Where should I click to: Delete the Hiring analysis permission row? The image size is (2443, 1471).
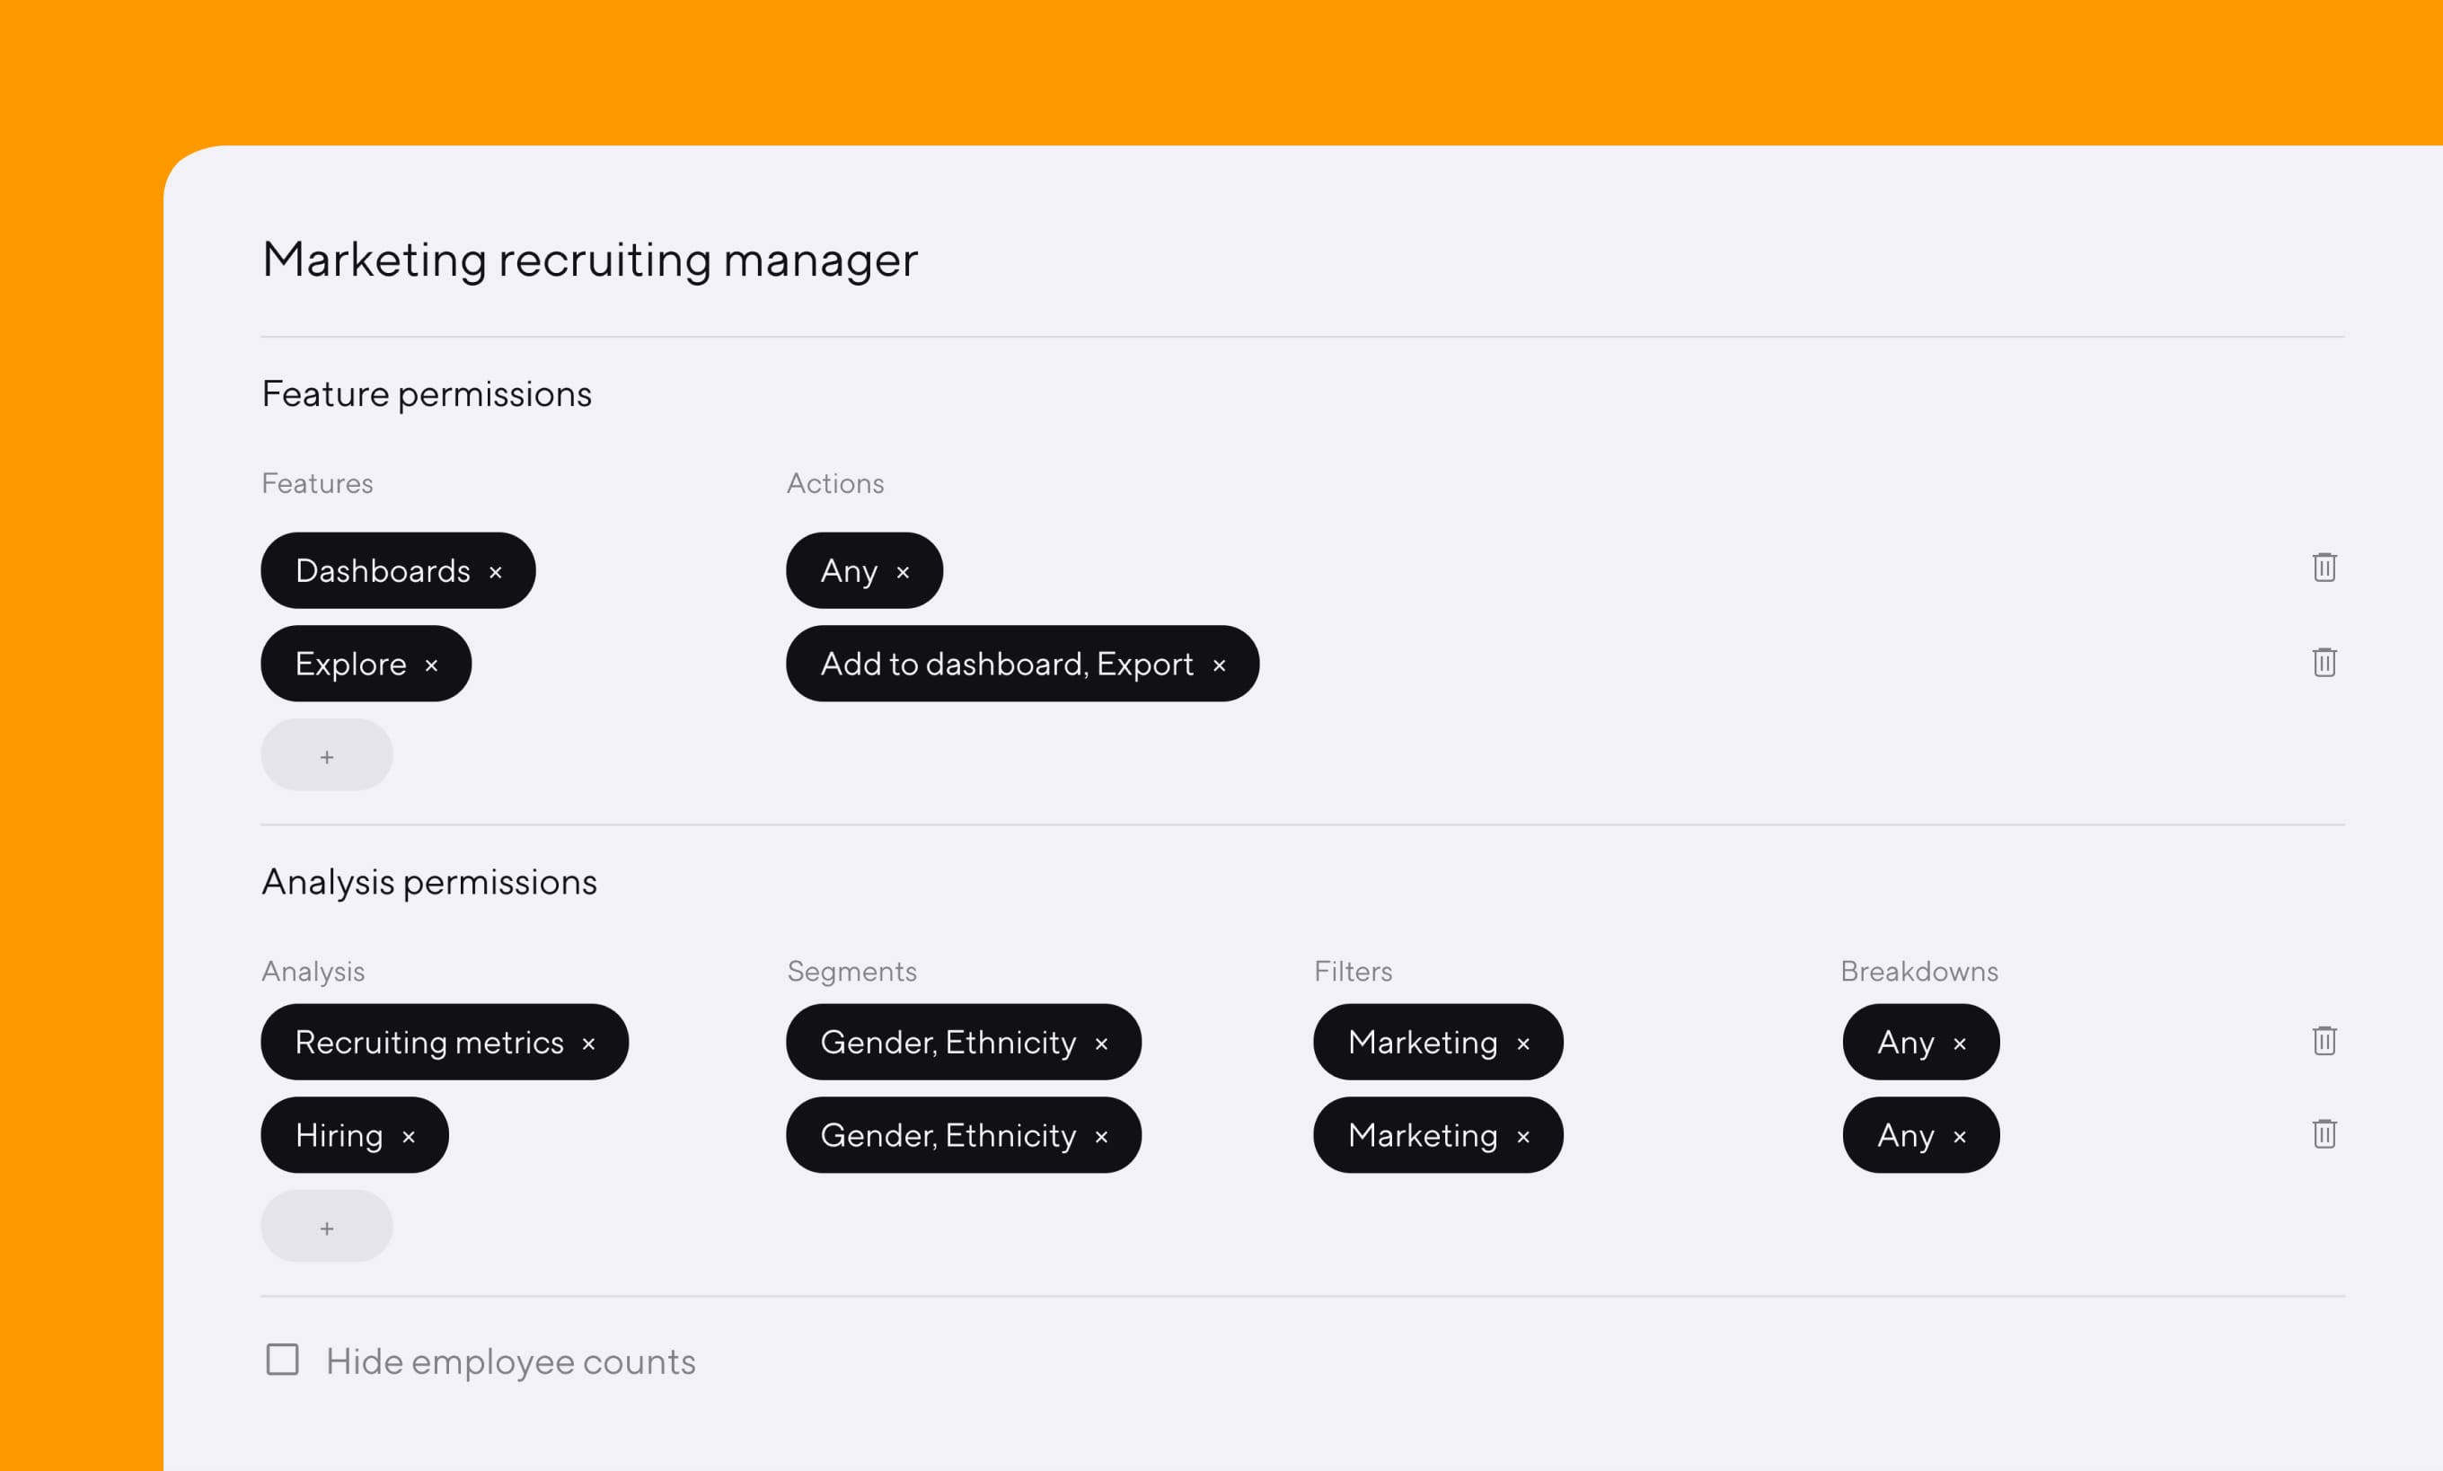click(x=2324, y=1134)
